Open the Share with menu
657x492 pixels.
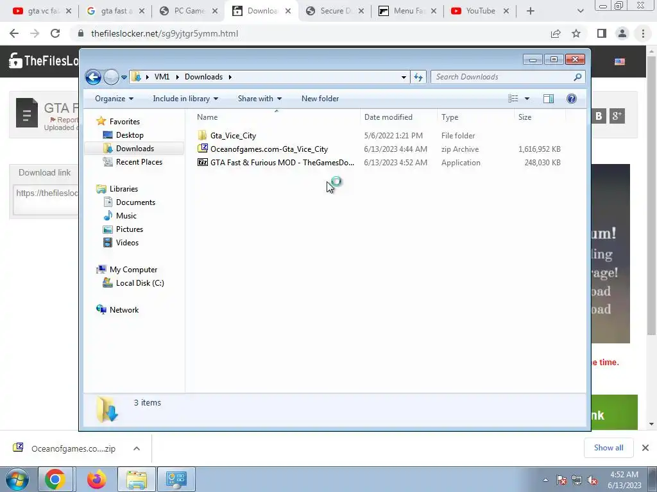(x=259, y=99)
